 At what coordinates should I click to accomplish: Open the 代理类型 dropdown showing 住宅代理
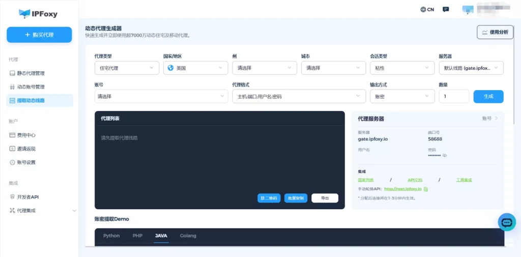(x=125, y=68)
